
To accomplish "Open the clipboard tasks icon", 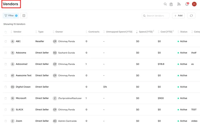I will [x=171, y=4].
